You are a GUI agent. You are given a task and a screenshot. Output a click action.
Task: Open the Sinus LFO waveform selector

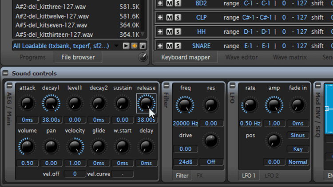click(298, 135)
